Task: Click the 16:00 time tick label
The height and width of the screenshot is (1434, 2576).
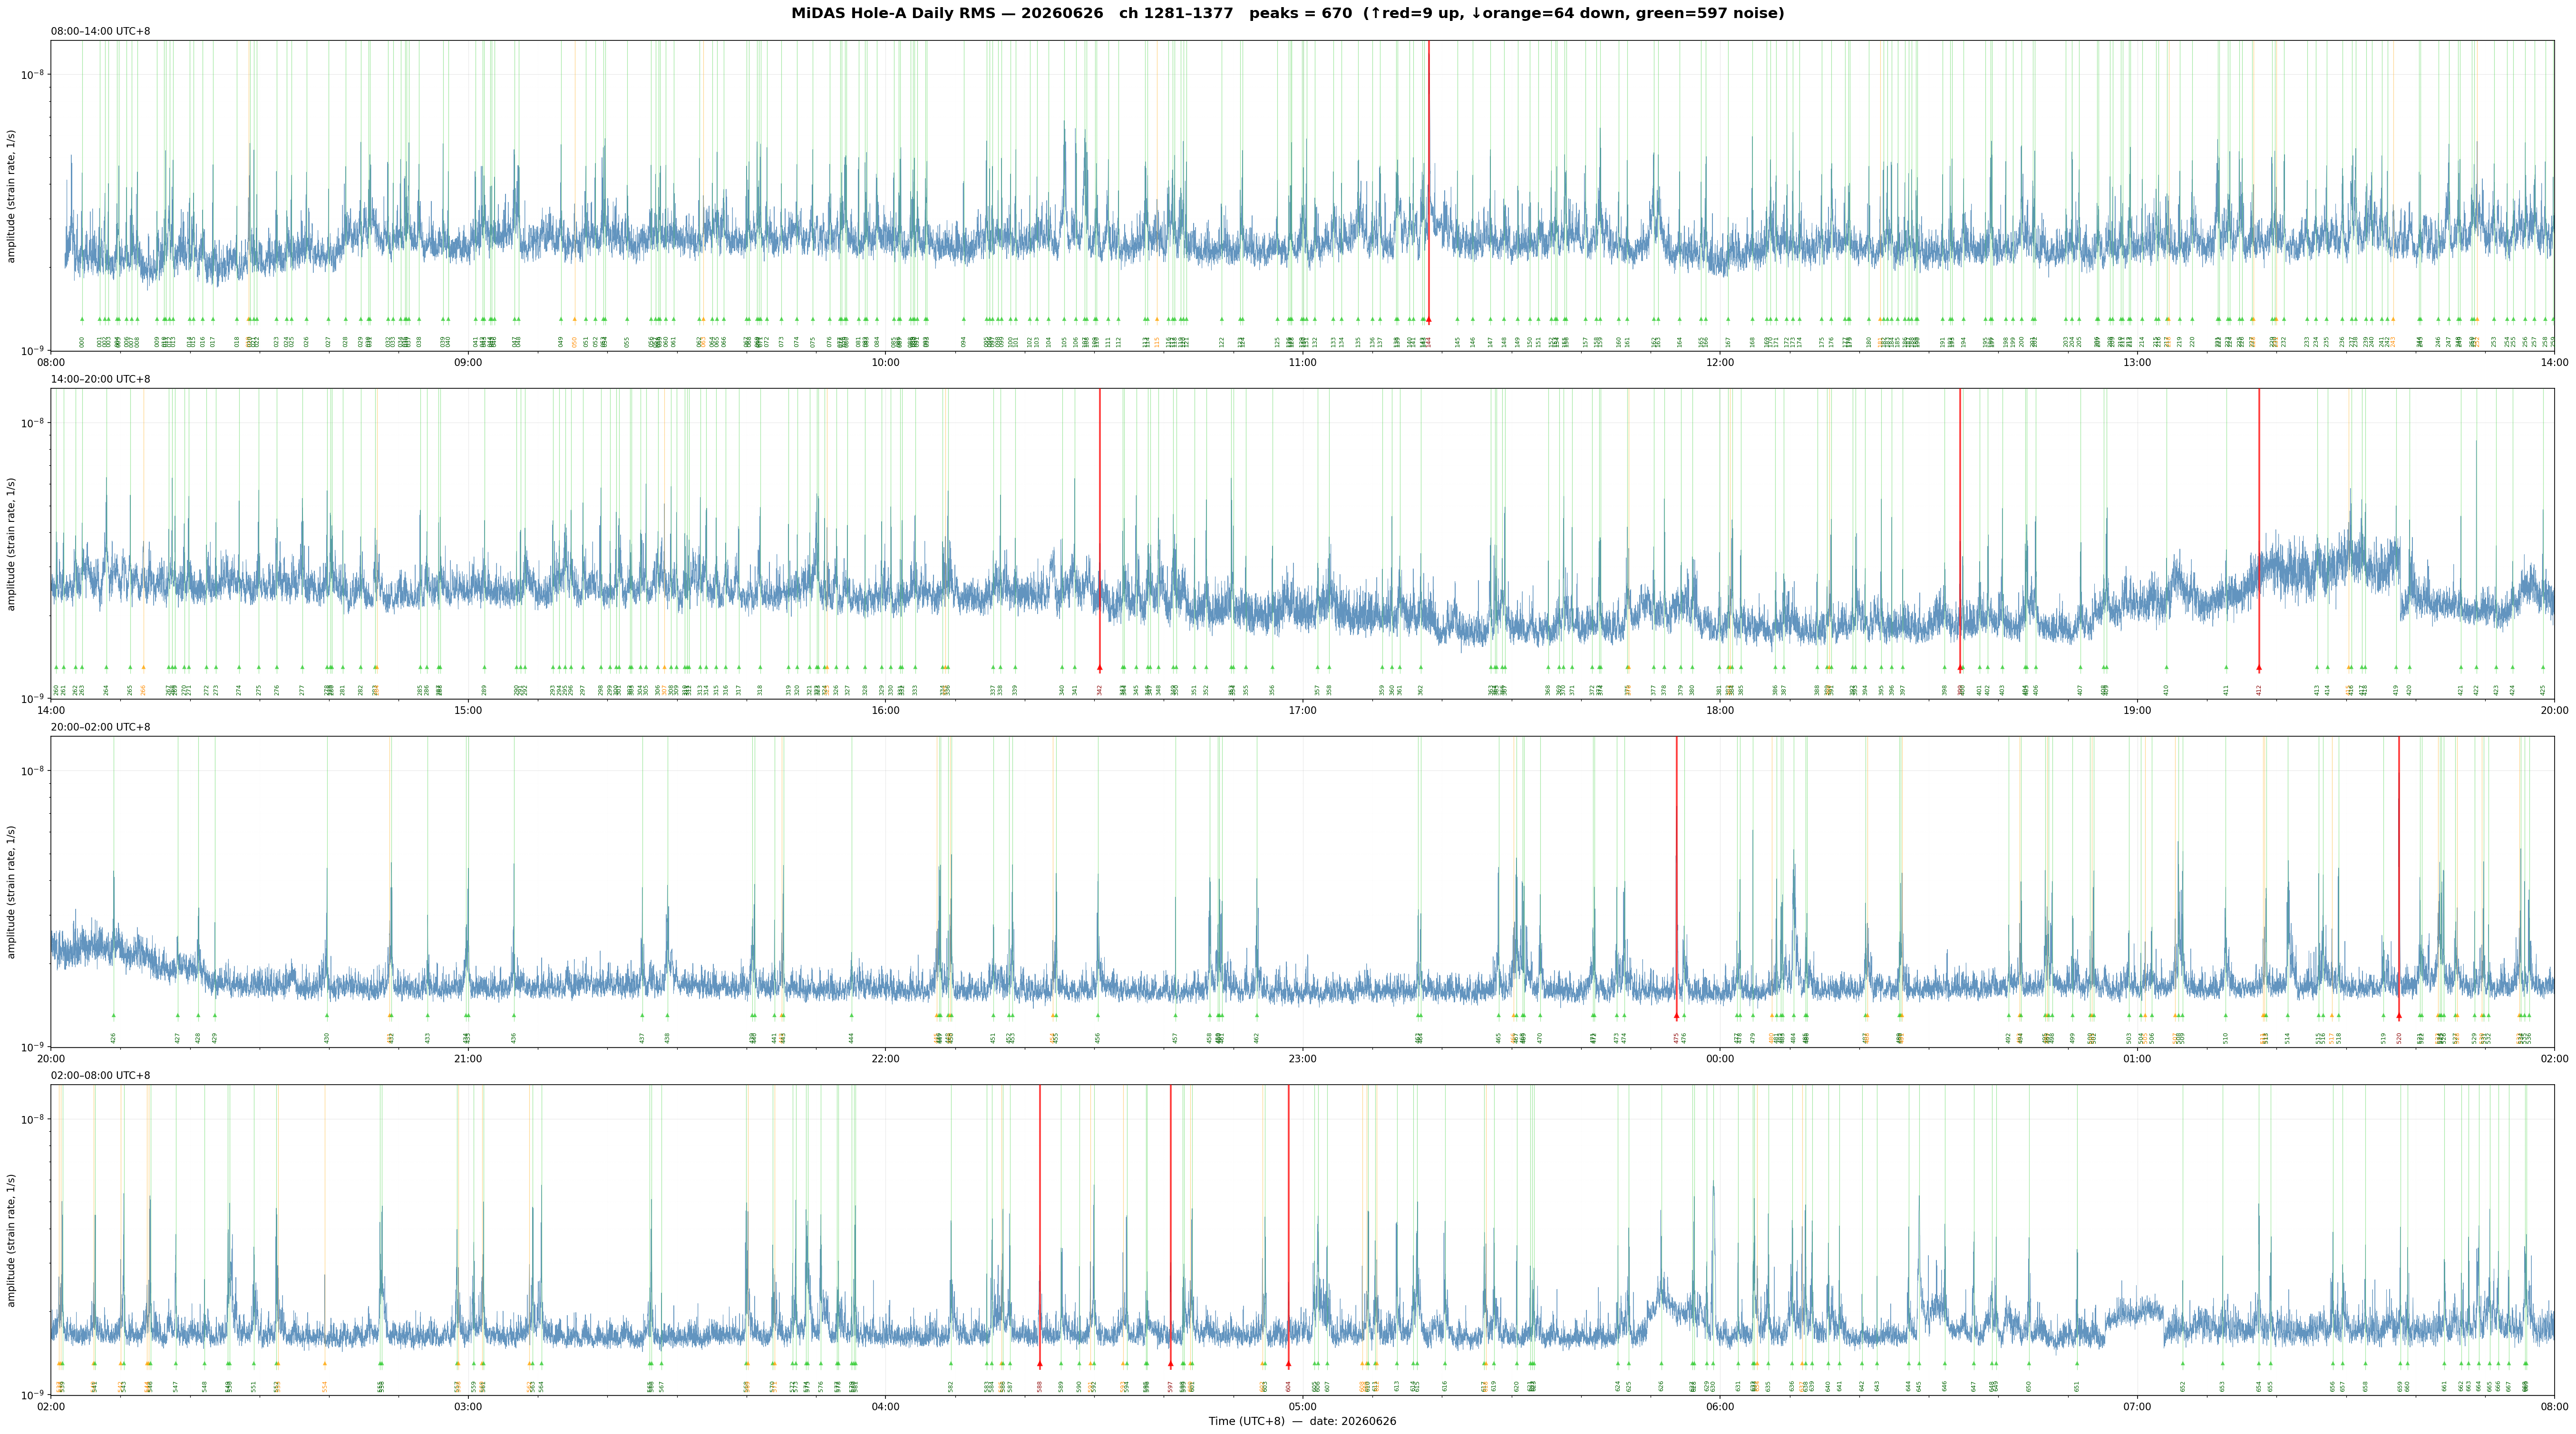Action: pos(885,711)
